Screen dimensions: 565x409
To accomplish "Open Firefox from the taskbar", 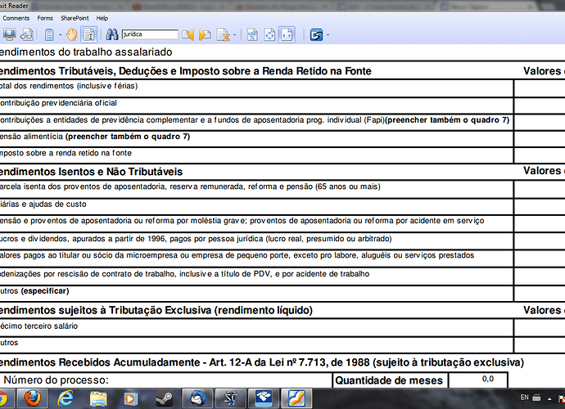I will pyautogui.click(x=33, y=398).
